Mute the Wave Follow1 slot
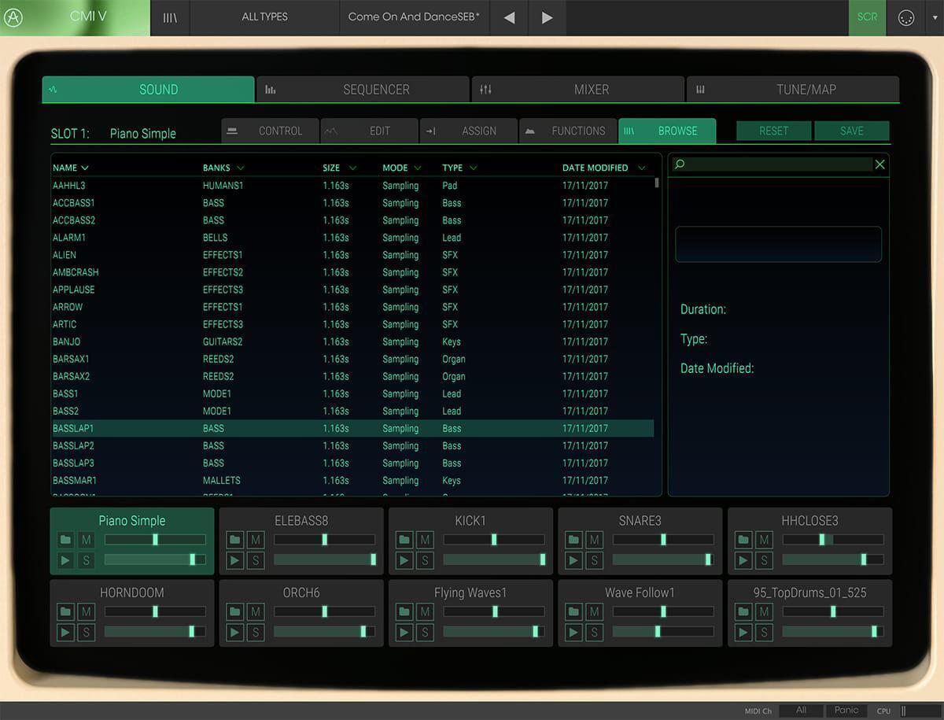Image resolution: width=944 pixels, height=720 pixels. coord(594,611)
